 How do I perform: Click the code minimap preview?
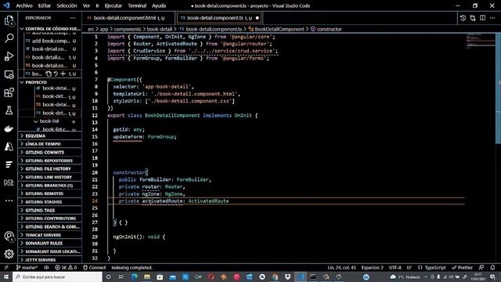(x=480, y=41)
